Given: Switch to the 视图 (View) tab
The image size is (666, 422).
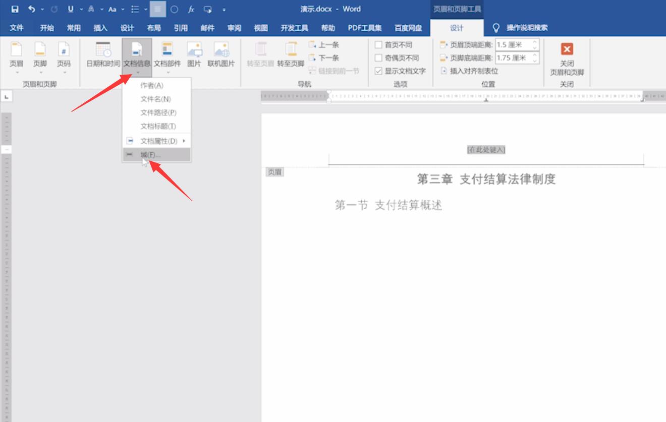Looking at the screenshot, I should point(261,28).
